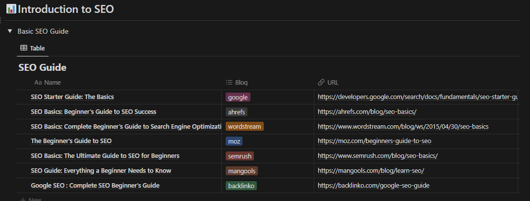
Task: Select the Table view tab
Action: pyautogui.click(x=33, y=48)
